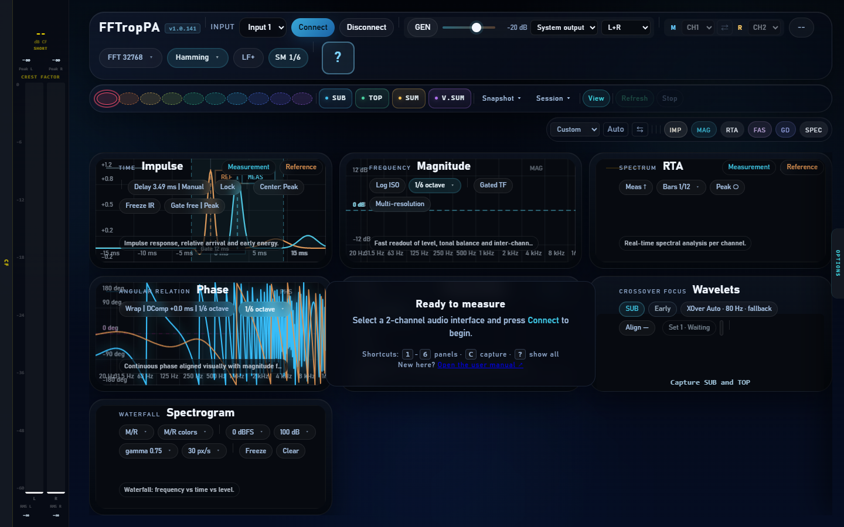Screen dimensions: 844x527
Task: Click the Align button in Wavelets
Action: coord(637,327)
